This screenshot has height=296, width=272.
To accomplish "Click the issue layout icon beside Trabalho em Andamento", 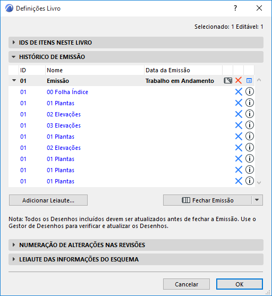I will tap(228, 81).
